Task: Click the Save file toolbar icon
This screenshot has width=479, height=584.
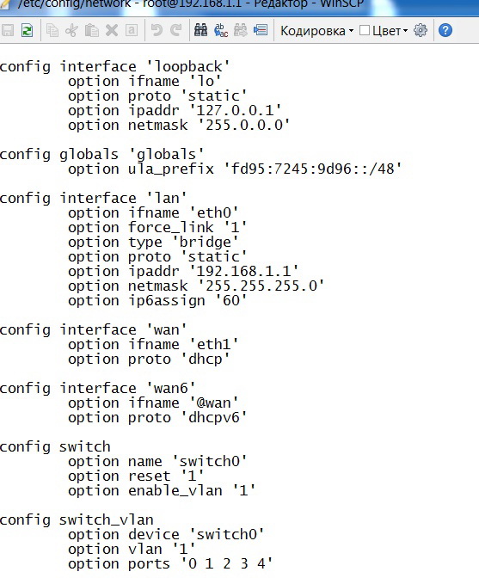Action: pos(8,30)
